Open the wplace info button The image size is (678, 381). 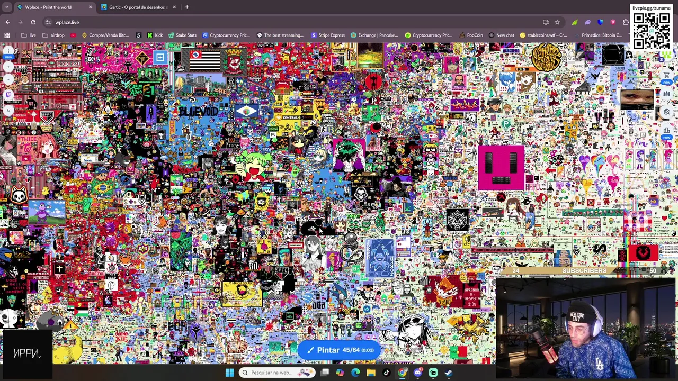point(8,51)
